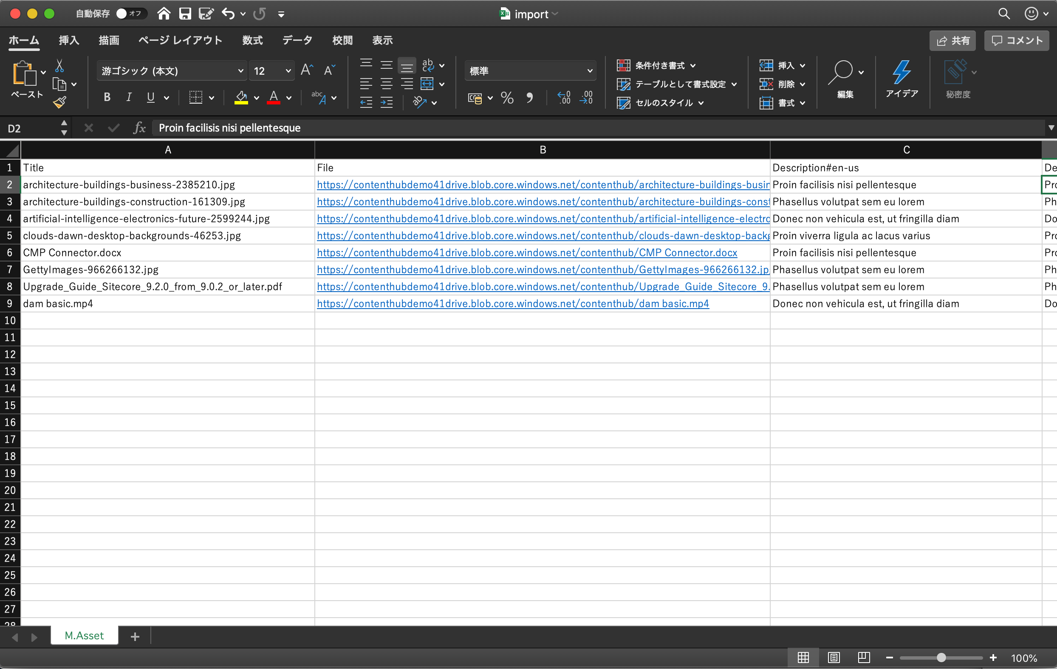This screenshot has width=1057, height=669.
Task: Click the zoom slider handle
Action: tap(941, 658)
